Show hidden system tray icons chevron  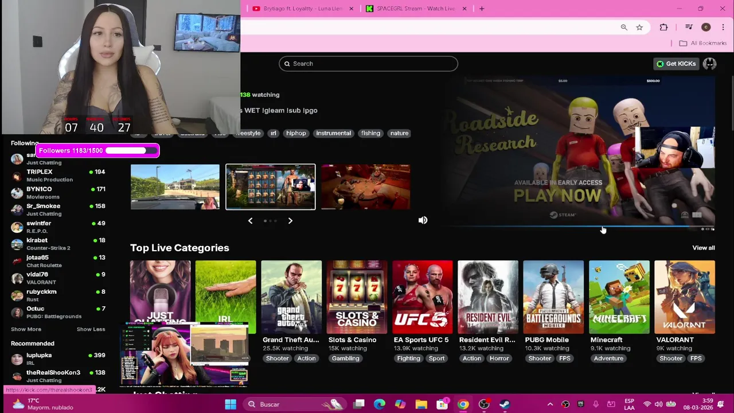click(x=549, y=404)
